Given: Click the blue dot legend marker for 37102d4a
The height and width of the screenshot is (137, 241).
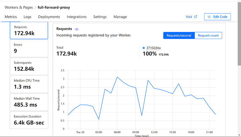Looking at the screenshot, I should pos(144,48).
